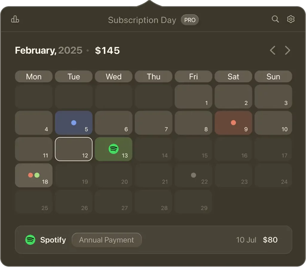Viewport: 306px width, 270px height.
Task: Select day 29 in the calendar
Action: point(193,202)
